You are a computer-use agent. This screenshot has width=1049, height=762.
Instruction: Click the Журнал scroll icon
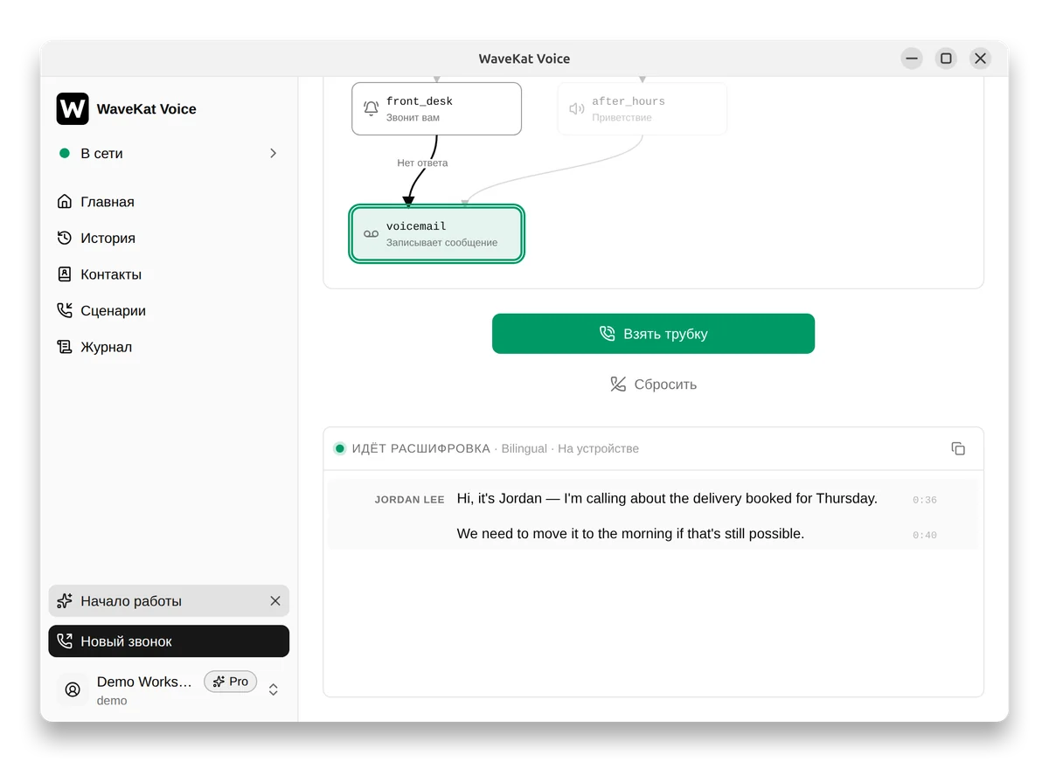[x=64, y=347]
